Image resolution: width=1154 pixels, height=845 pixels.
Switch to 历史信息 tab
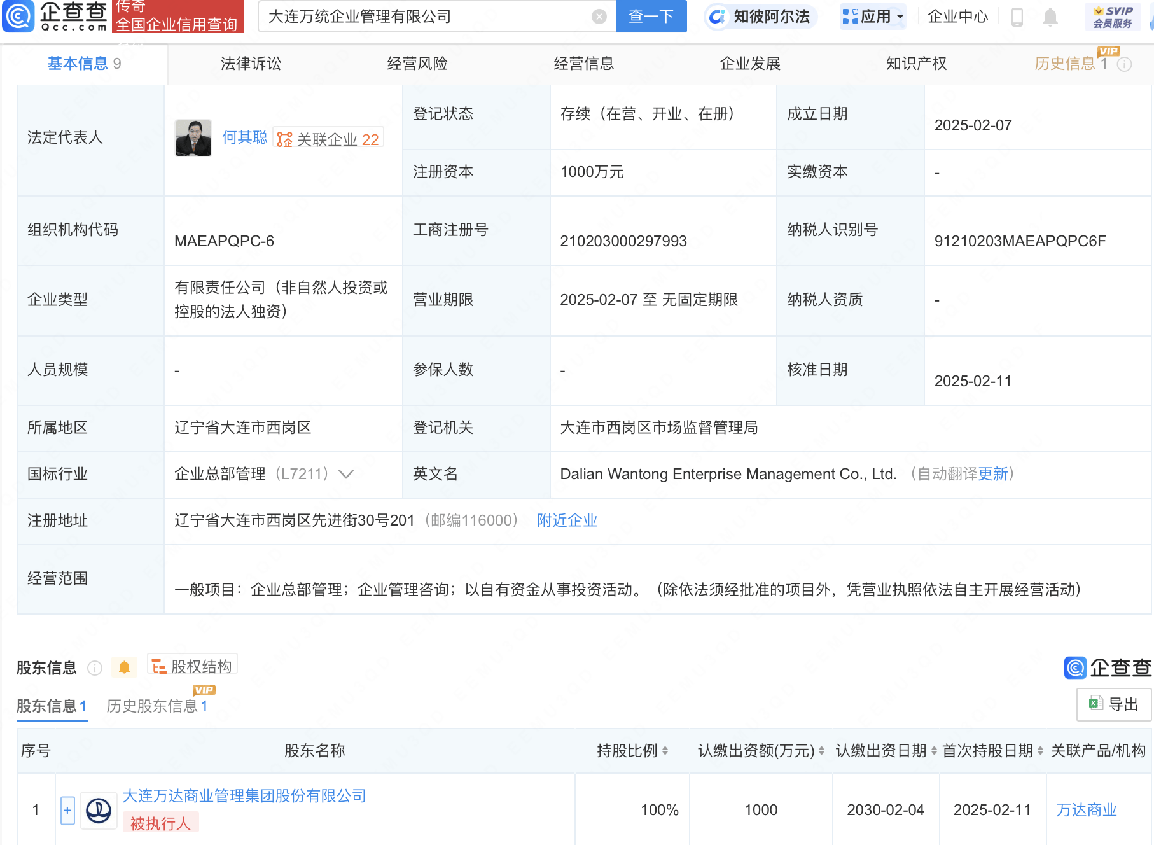point(1071,64)
